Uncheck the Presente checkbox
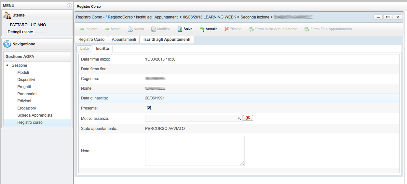This screenshot has height=184, width=407. click(149, 108)
